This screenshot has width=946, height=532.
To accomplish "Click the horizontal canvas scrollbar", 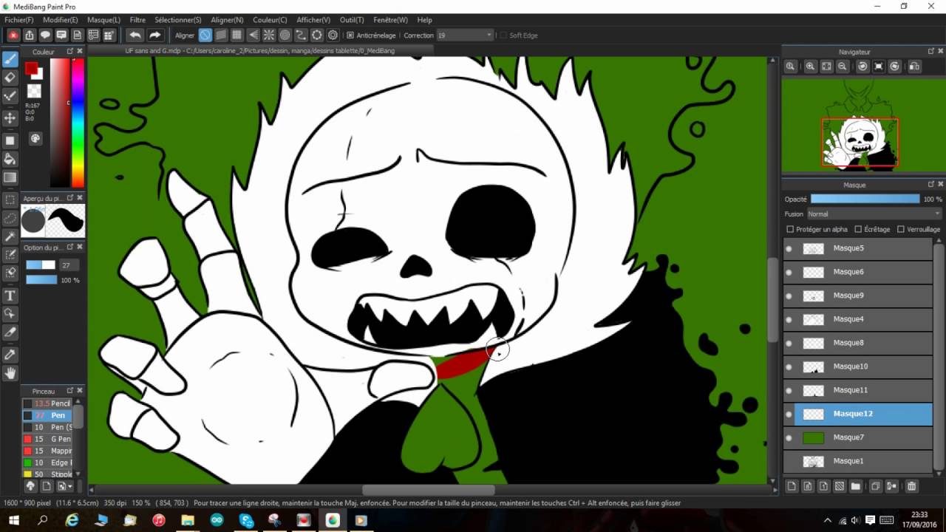I will coord(428,490).
